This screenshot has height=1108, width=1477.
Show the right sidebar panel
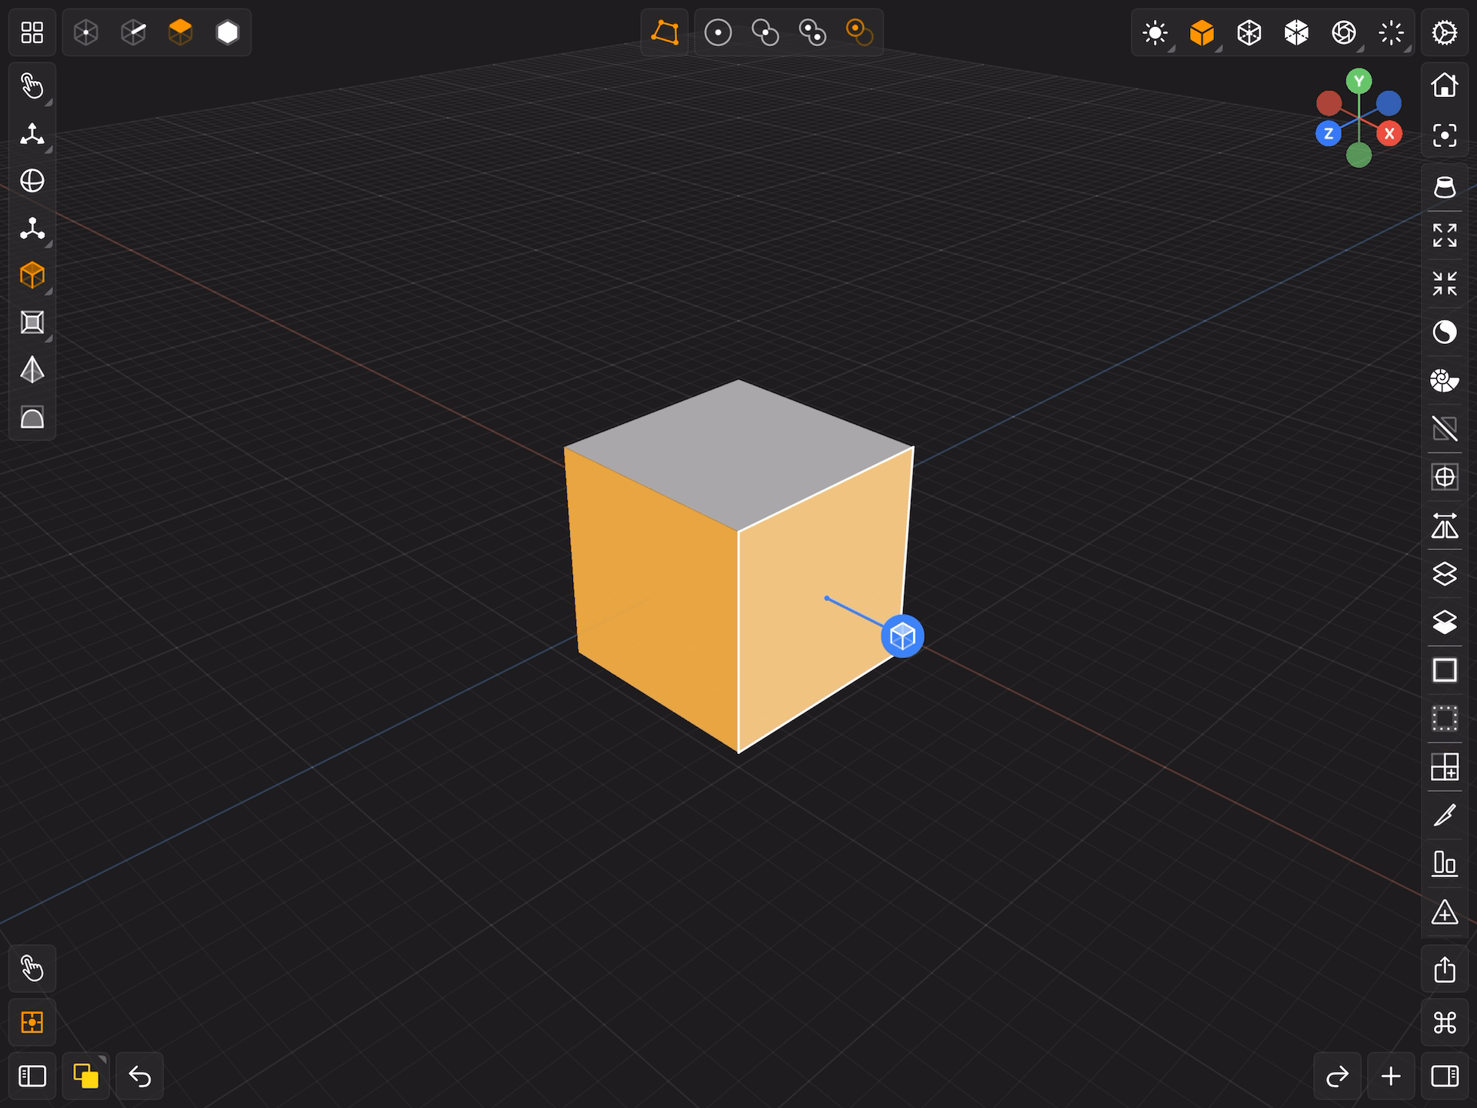(x=1445, y=1076)
